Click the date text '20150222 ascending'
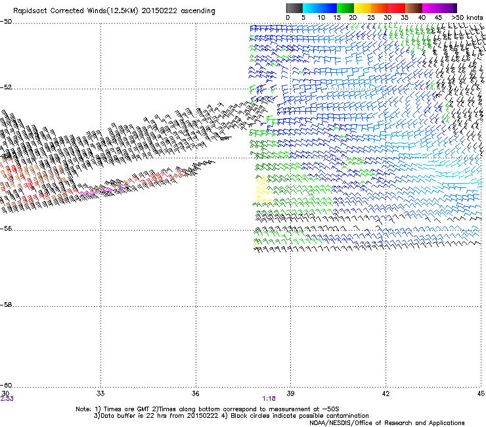 [178, 11]
